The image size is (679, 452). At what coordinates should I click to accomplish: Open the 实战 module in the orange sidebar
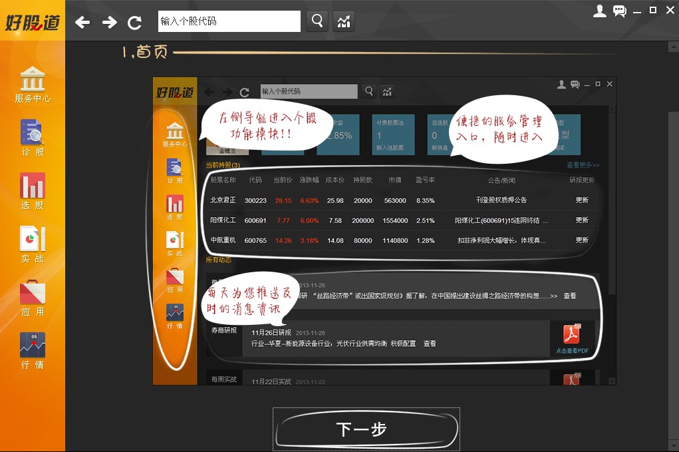coord(33,244)
